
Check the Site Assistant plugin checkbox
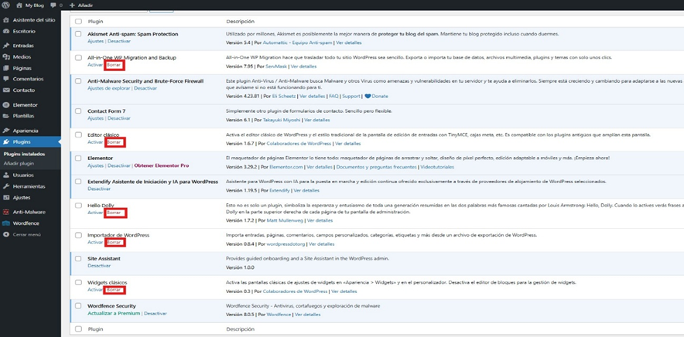(78, 259)
